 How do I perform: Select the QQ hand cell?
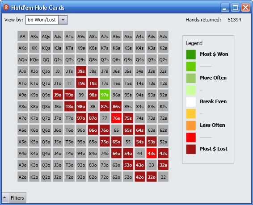pos(46,60)
